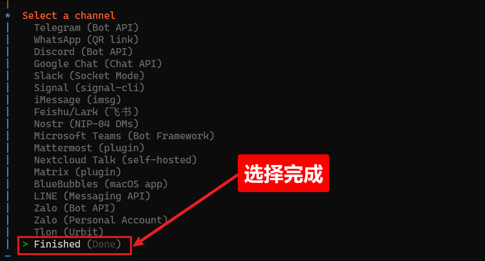The height and width of the screenshot is (261, 485).
Task: Select Discord (Bot API) entry
Action: click(x=84, y=52)
